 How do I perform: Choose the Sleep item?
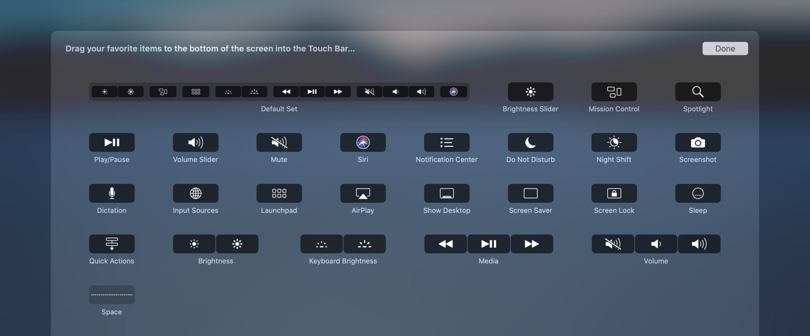click(x=698, y=193)
